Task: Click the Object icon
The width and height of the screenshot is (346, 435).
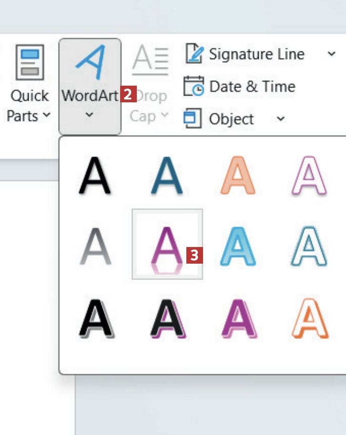Action: [193, 119]
